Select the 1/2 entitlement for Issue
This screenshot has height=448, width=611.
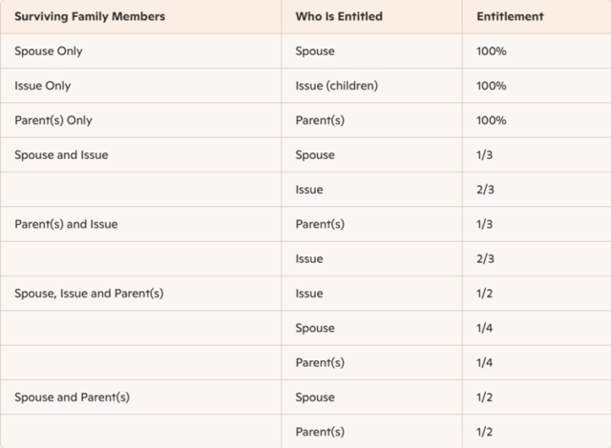point(484,294)
